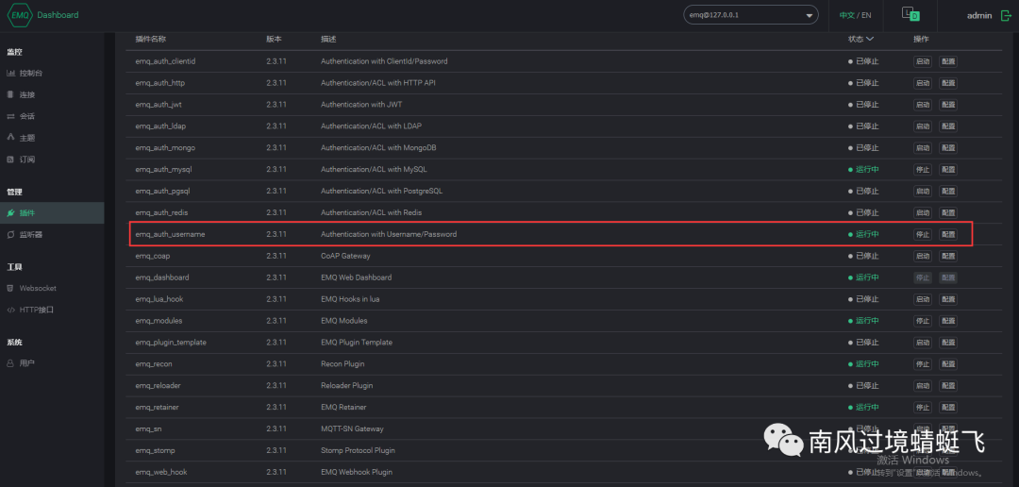Viewport: 1019px width, 487px height.
Task: Configure the emq_auth_mongo plugin
Action: [948, 147]
